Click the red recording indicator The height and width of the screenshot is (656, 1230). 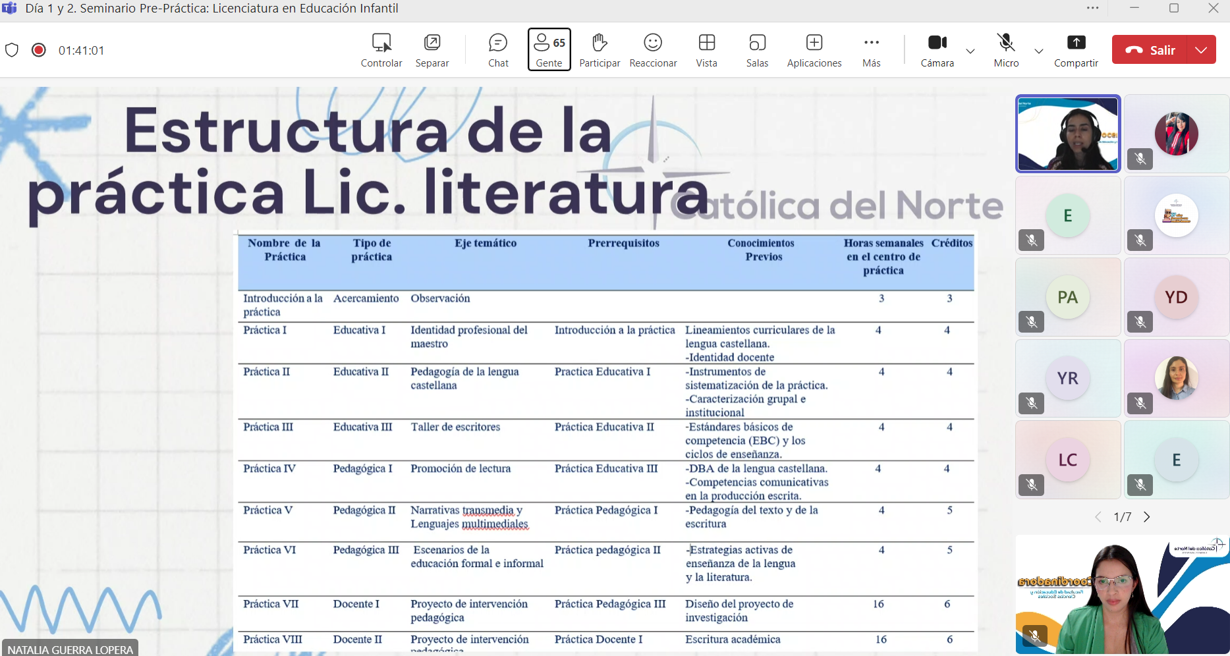39,50
